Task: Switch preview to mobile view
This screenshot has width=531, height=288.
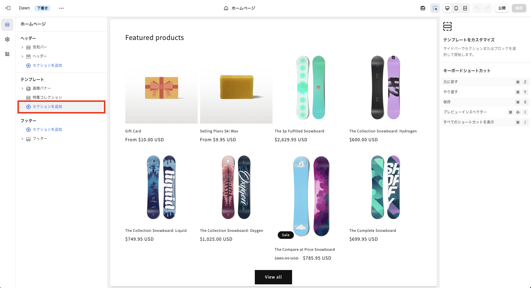Action: pos(456,8)
